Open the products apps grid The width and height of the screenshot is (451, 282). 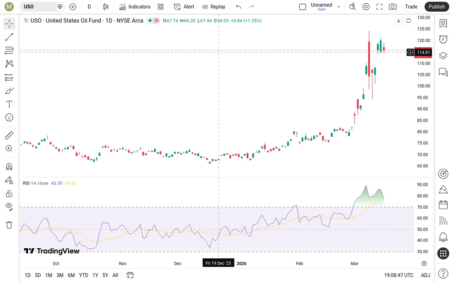(x=443, y=253)
